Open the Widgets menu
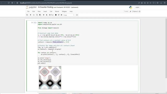Viewport: 167px width, 94px height. (64, 11)
